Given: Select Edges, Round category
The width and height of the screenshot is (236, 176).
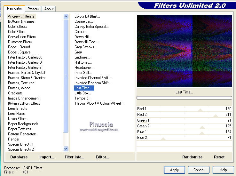Looking at the screenshot, I should click(19, 47).
